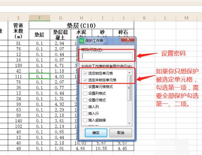Viewport: 202px width, 155px height.
Task: Click the permissions list scrollbar thumb
Action: pyautogui.click(x=129, y=88)
